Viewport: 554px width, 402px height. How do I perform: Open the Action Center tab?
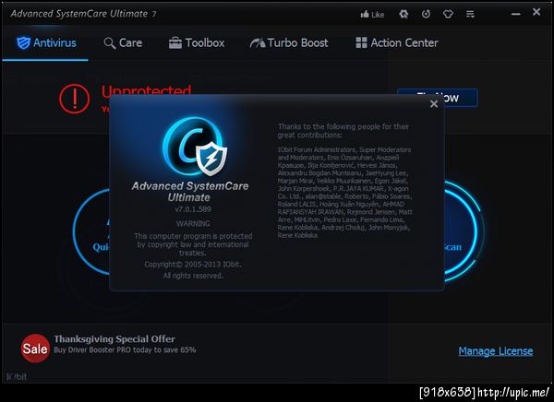[x=397, y=43]
